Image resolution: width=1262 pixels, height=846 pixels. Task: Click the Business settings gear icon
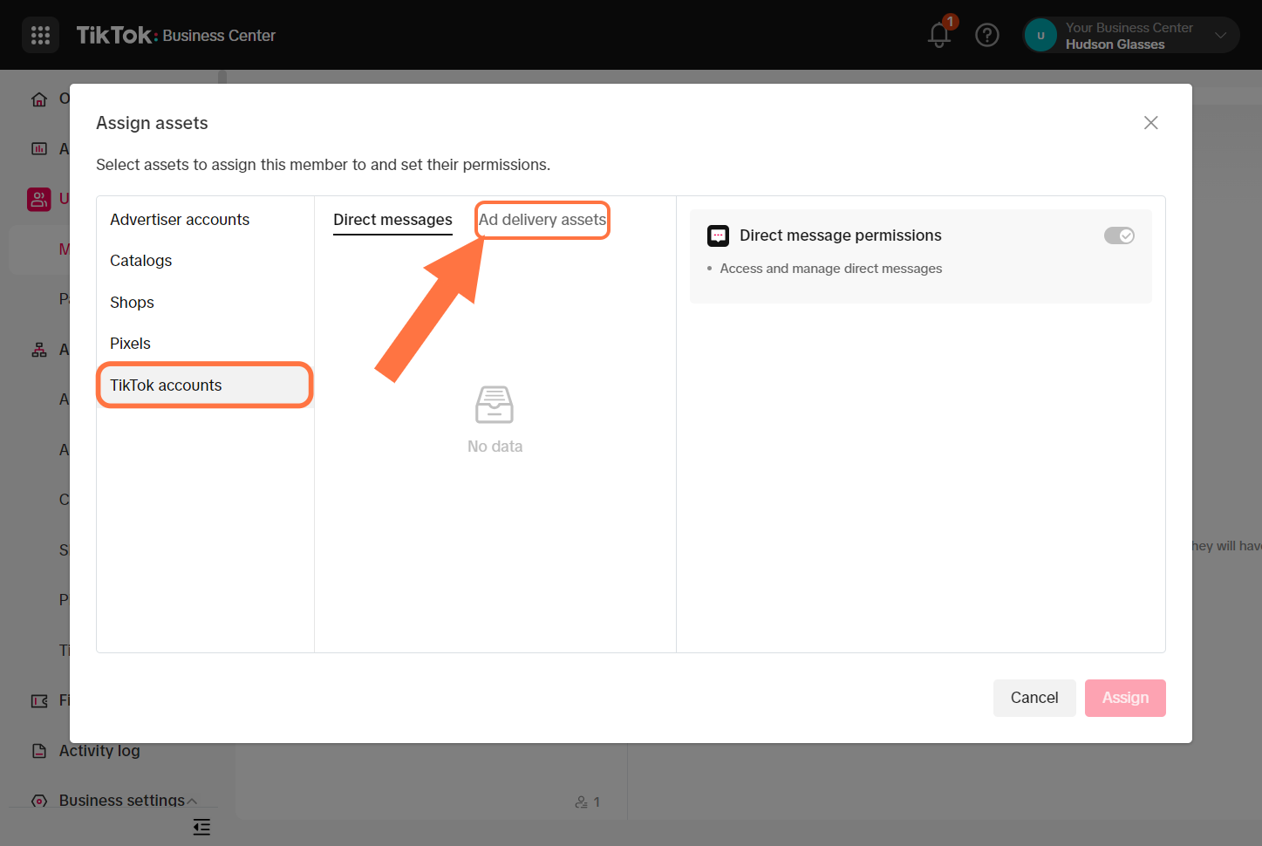pyautogui.click(x=38, y=801)
